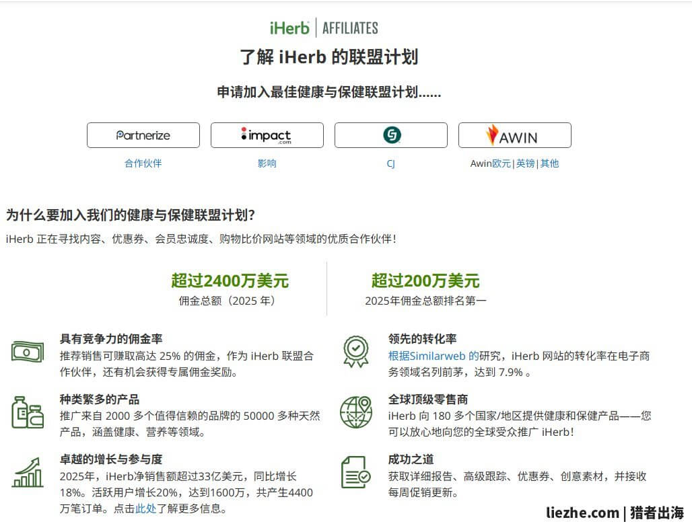Click the 2025年佣金总额排名第一 caption
Image resolution: width=692 pixels, height=530 pixels.
click(425, 301)
